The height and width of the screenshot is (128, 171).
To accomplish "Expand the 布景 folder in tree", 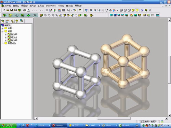I will tap(2, 28).
